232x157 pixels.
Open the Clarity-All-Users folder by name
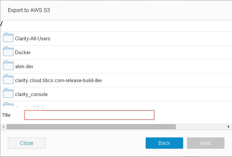(x=33, y=38)
